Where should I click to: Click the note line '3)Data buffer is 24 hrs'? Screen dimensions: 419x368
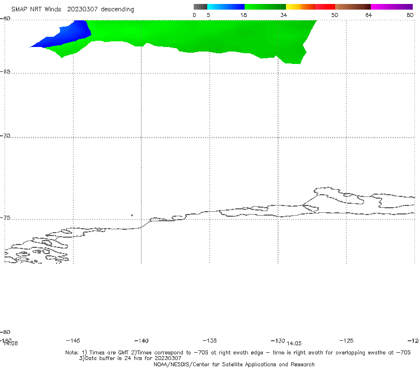coord(130,358)
